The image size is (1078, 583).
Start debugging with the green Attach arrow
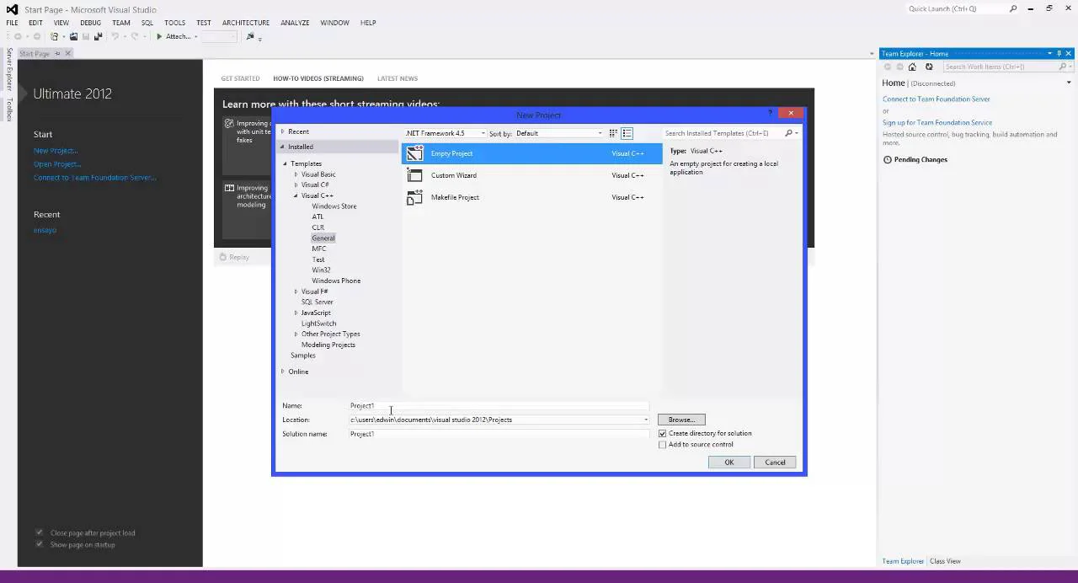tap(158, 36)
